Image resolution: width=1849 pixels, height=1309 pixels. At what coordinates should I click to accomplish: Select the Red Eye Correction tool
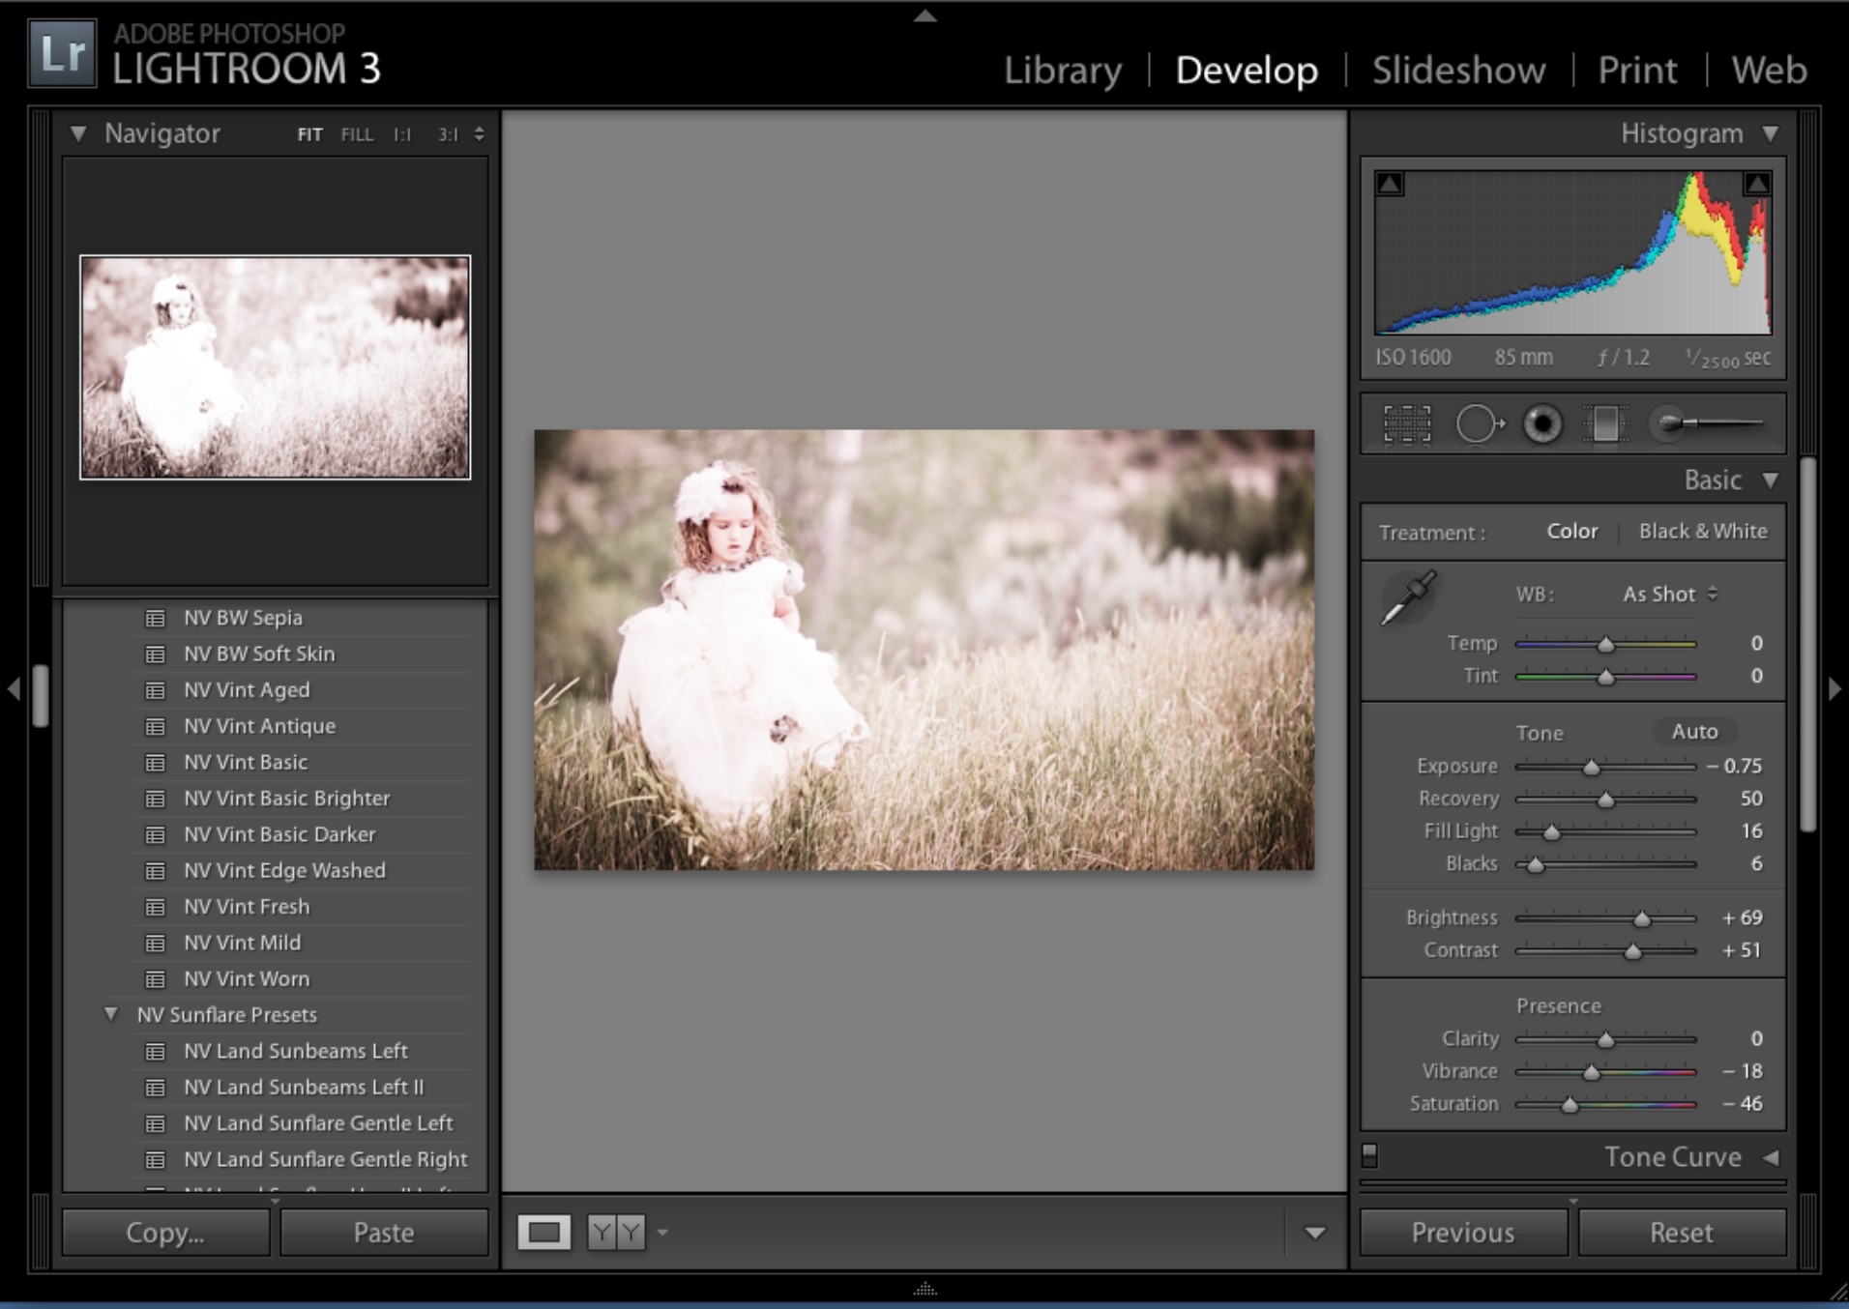point(1542,423)
